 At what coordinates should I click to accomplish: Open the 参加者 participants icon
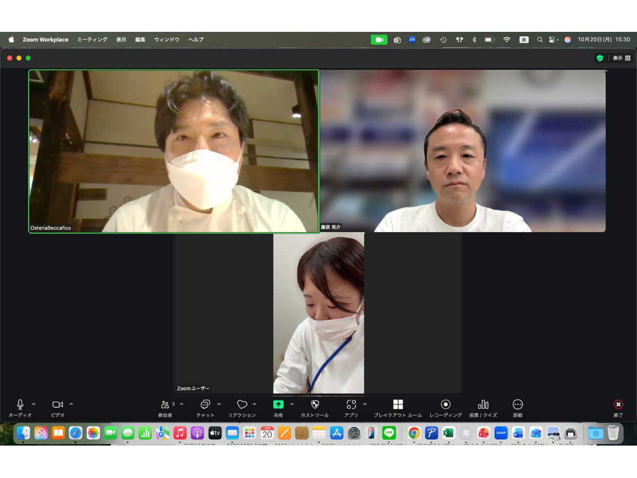pos(165,405)
